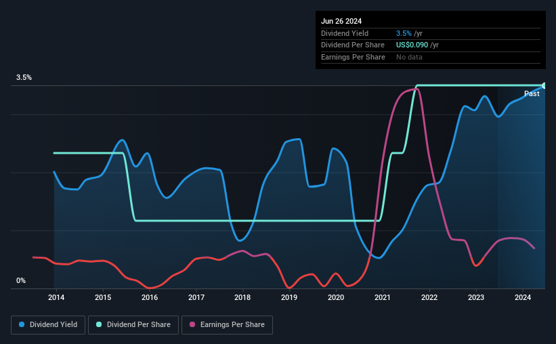
Task: Click the teal Dividend Per Share legend dot
Action: [99, 324]
